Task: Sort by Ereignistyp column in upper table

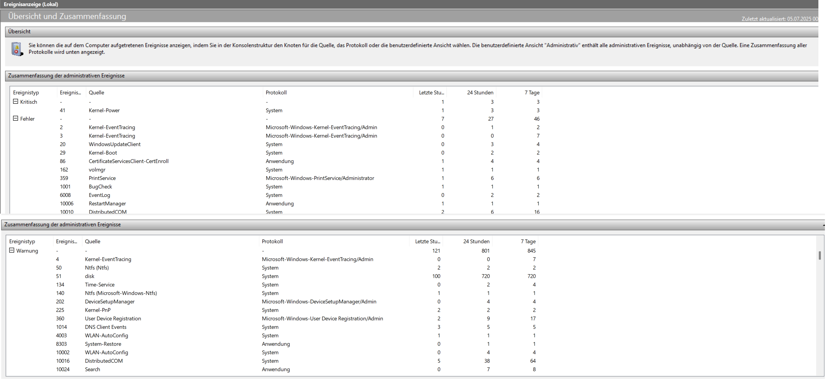Action: (26, 92)
